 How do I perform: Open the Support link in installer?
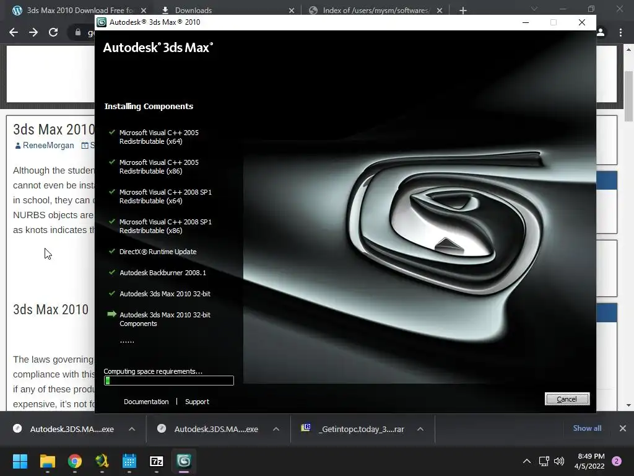[197, 402]
